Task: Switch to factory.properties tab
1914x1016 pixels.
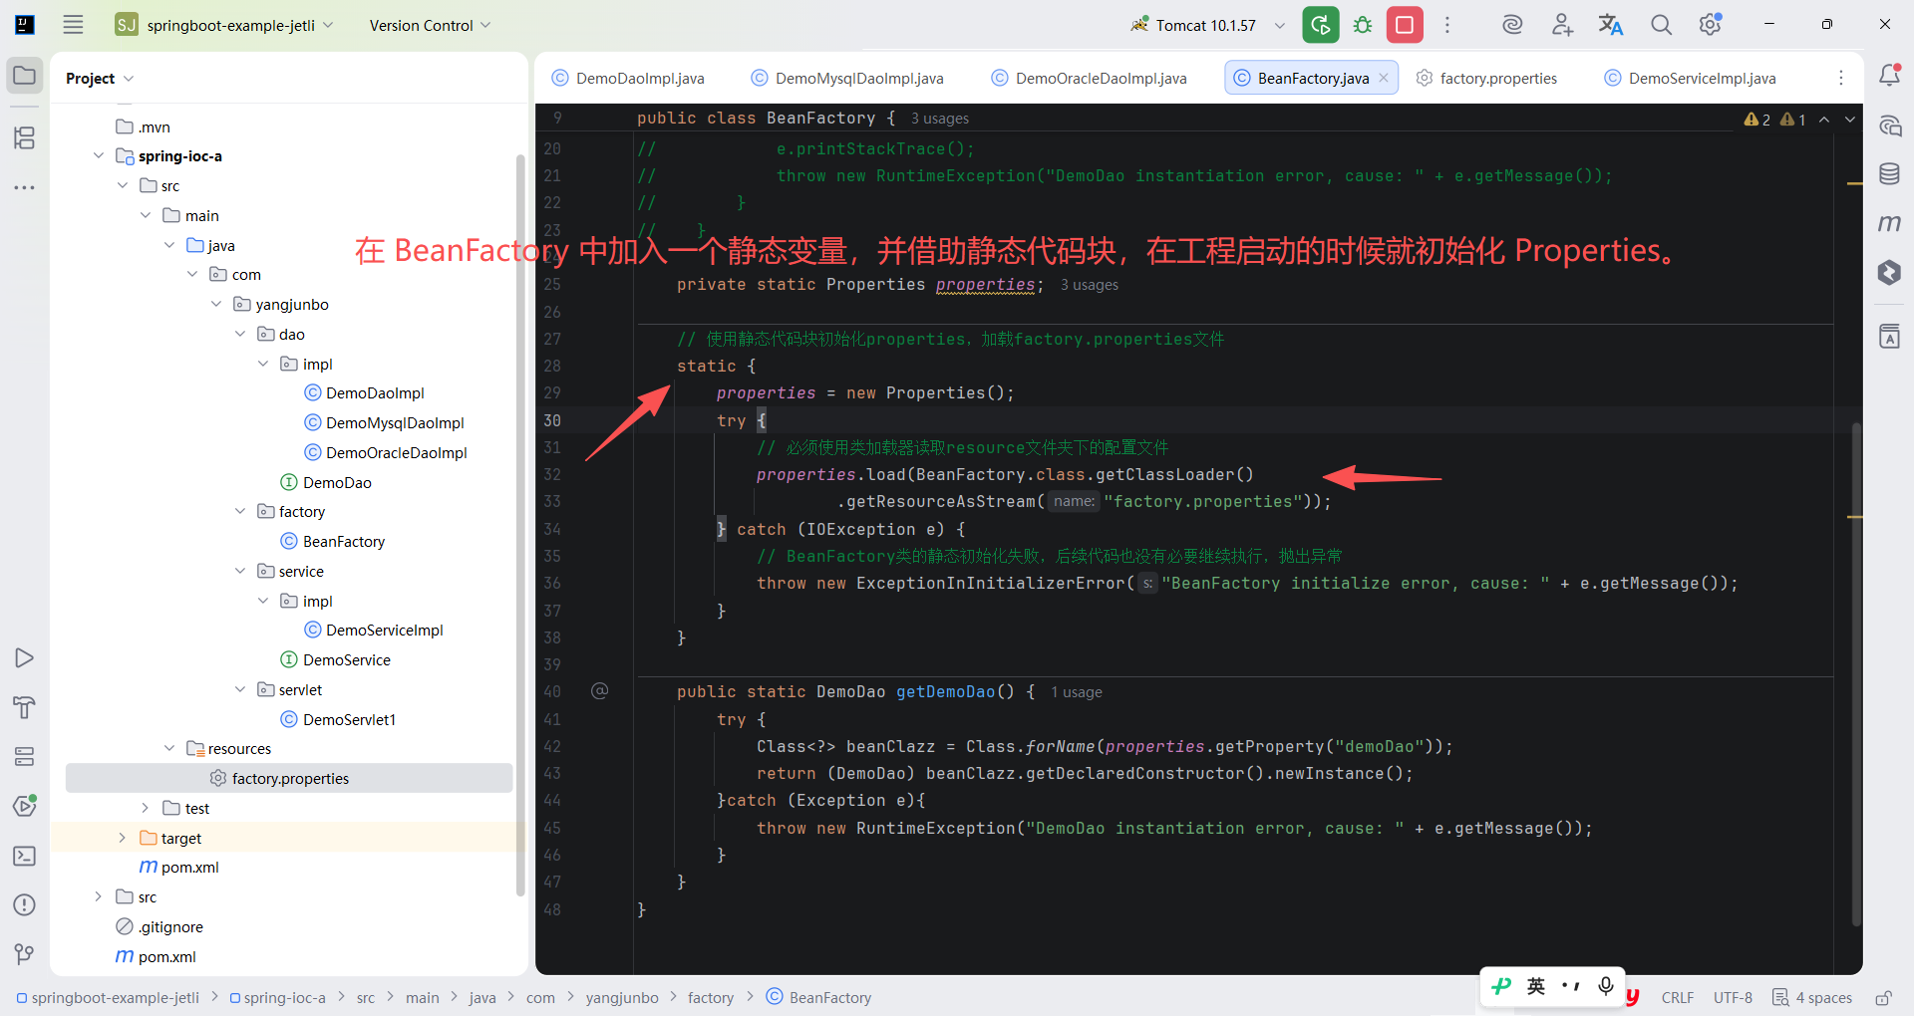Action: pos(1487,78)
